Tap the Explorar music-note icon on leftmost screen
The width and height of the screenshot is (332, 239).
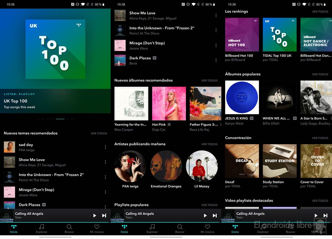tap(41, 227)
